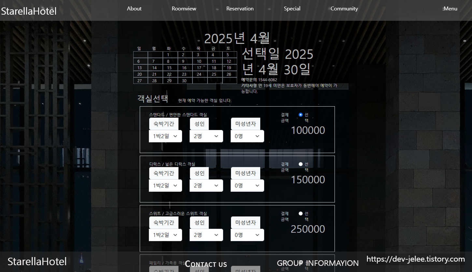The image size is (472, 272).
Task: Select date 20 on the calendar
Action: click(141, 74)
